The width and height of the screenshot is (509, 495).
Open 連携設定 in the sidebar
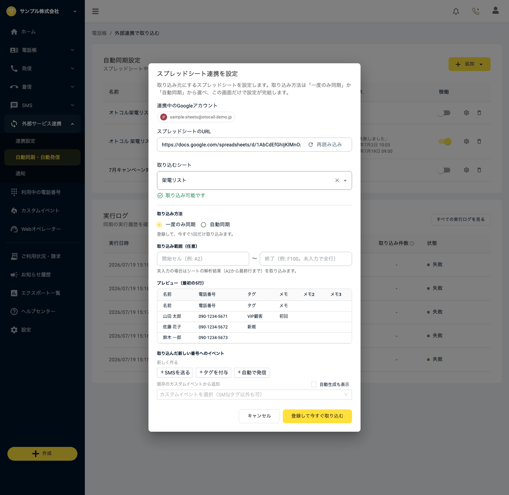pos(25,141)
